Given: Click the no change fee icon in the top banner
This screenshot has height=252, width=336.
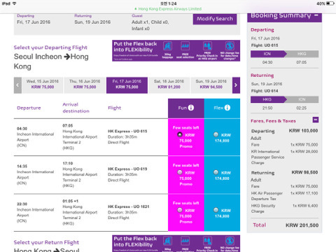Looking at the screenshot, I should pos(230,46).
